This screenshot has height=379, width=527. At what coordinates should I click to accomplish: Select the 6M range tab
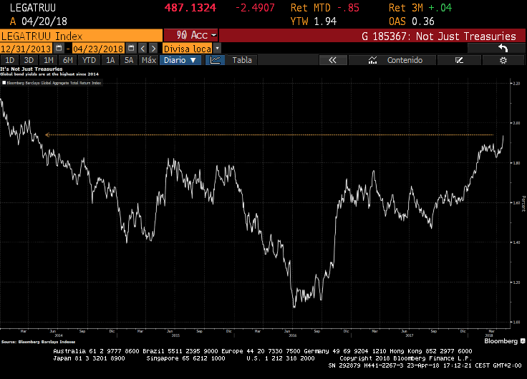pos(68,60)
